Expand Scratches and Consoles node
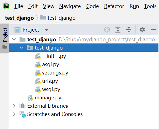 [14, 114]
